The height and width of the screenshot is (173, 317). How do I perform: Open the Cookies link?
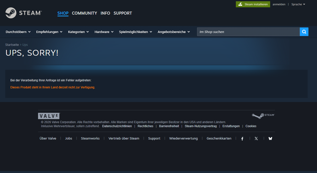click(251, 126)
